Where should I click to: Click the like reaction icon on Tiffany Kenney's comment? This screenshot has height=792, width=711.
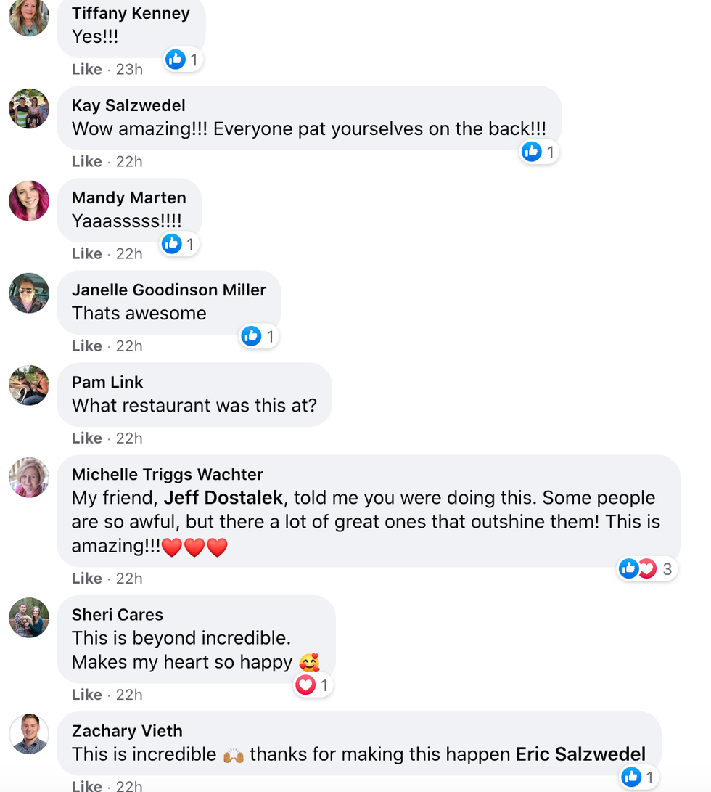(176, 60)
